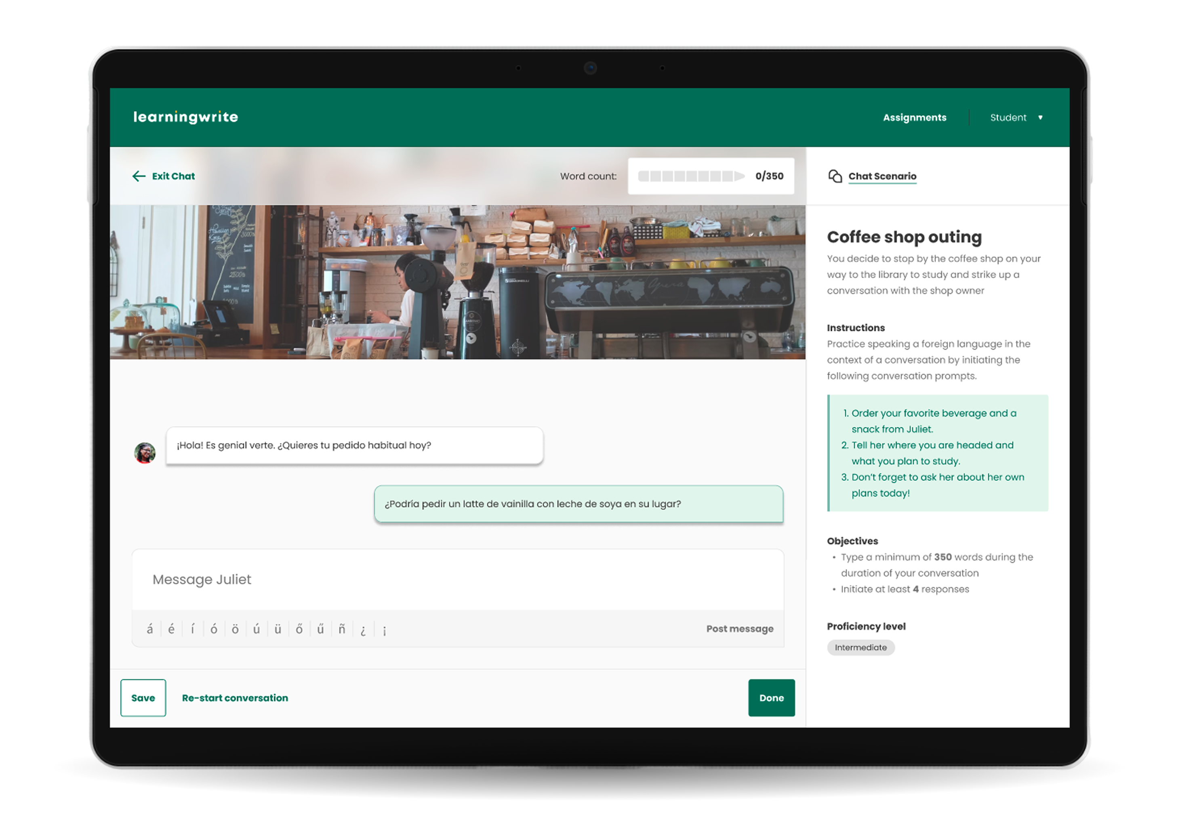Click the Student menu arrow
The height and width of the screenshot is (827, 1178).
click(1041, 118)
